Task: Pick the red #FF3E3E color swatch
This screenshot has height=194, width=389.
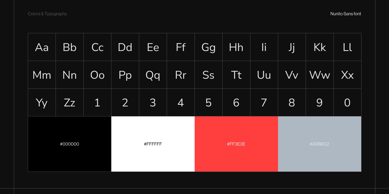Action: 236,144
